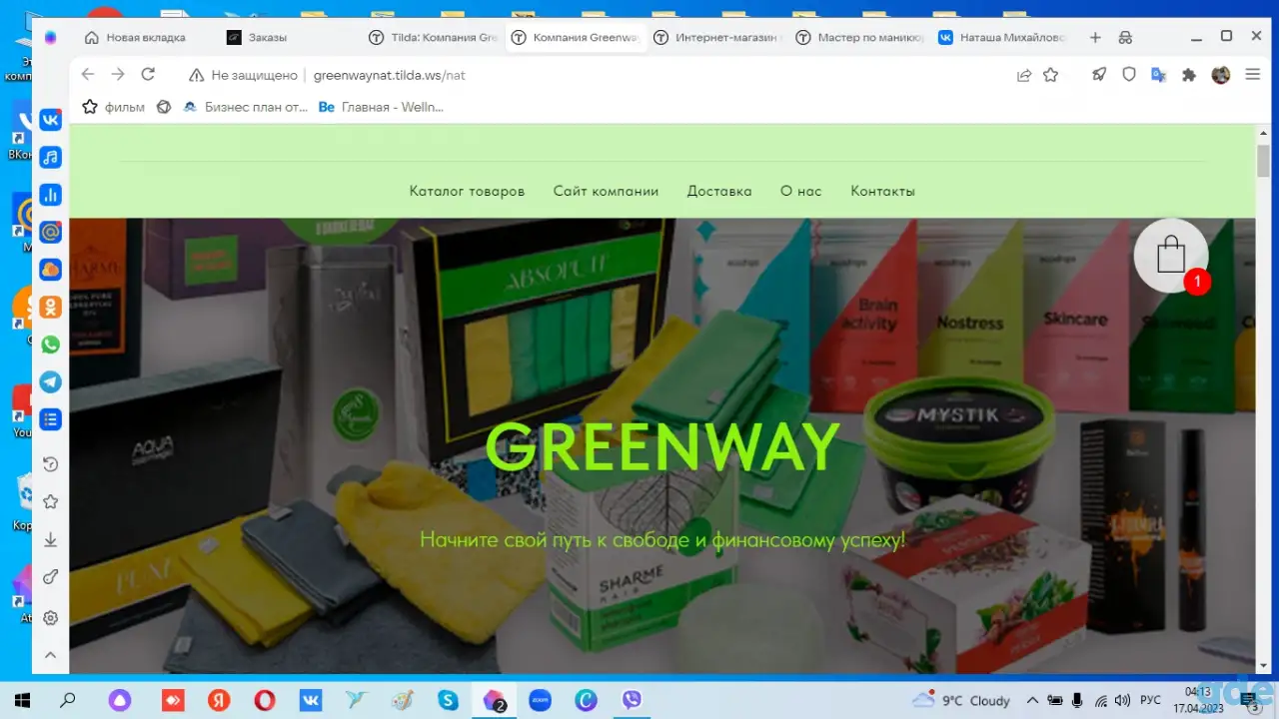
Task: Share the current page
Action: point(1024,75)
